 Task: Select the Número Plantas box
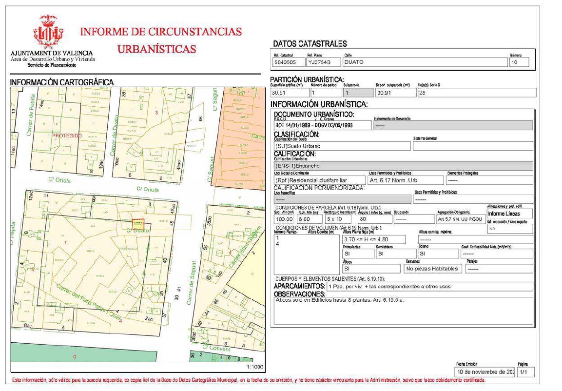point(307,254)
